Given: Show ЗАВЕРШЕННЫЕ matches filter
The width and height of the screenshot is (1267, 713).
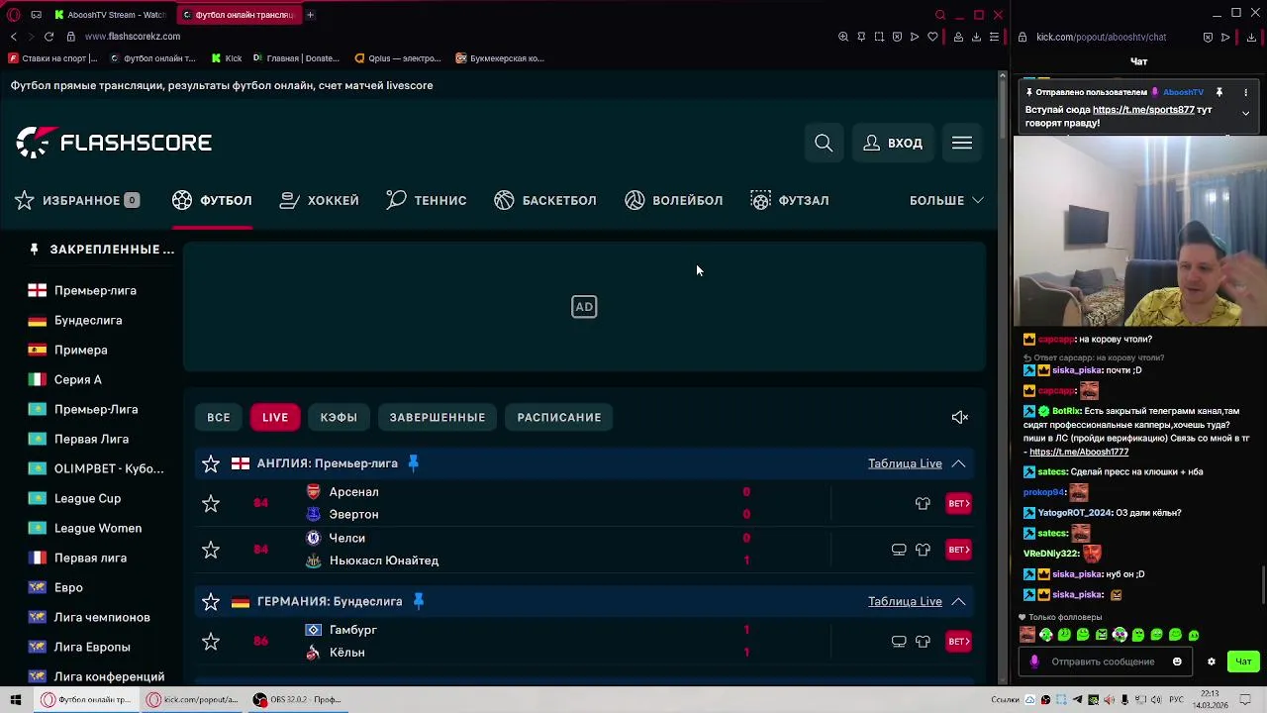Looking at the screenshot, I should coord(438,417).
